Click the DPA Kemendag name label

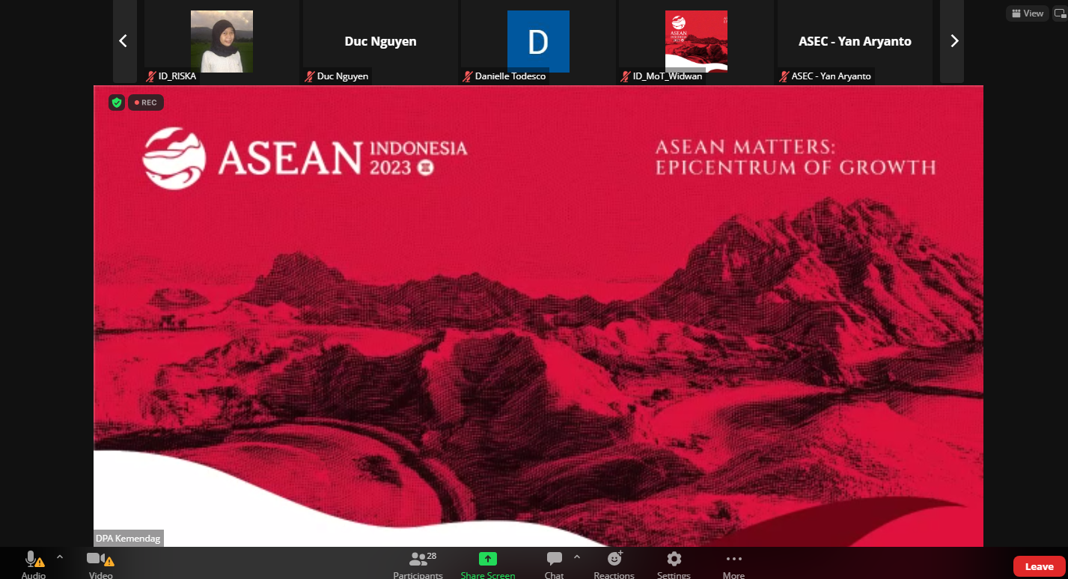[128, 538]
